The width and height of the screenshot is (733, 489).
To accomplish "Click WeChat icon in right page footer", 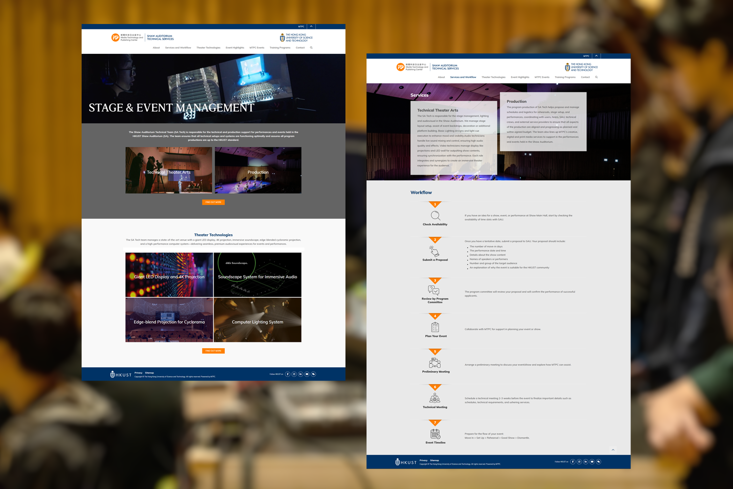I will pos(598,462).
